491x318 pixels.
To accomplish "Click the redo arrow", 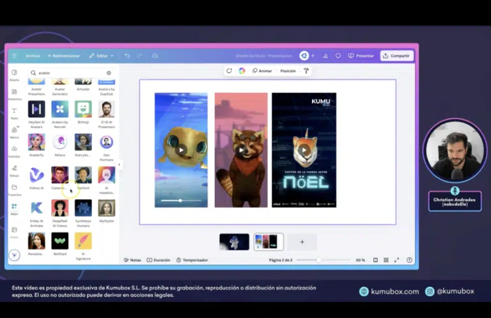I will tap(139, 56).
